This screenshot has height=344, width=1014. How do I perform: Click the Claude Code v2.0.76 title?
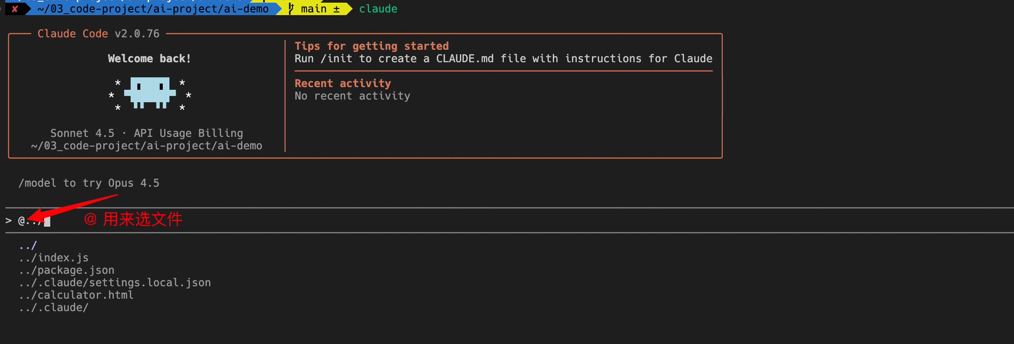pyautogui.click(x=98, y=34)
